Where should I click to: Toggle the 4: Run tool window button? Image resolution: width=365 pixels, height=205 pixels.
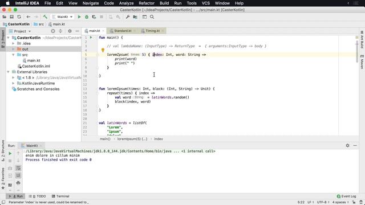click(x=16, y=196)
